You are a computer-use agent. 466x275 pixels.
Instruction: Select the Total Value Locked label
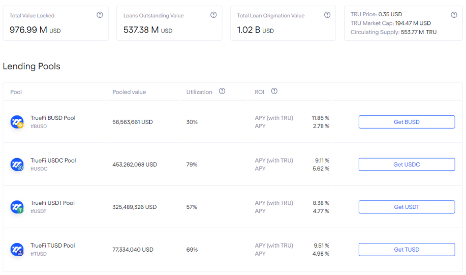(32, 15)
